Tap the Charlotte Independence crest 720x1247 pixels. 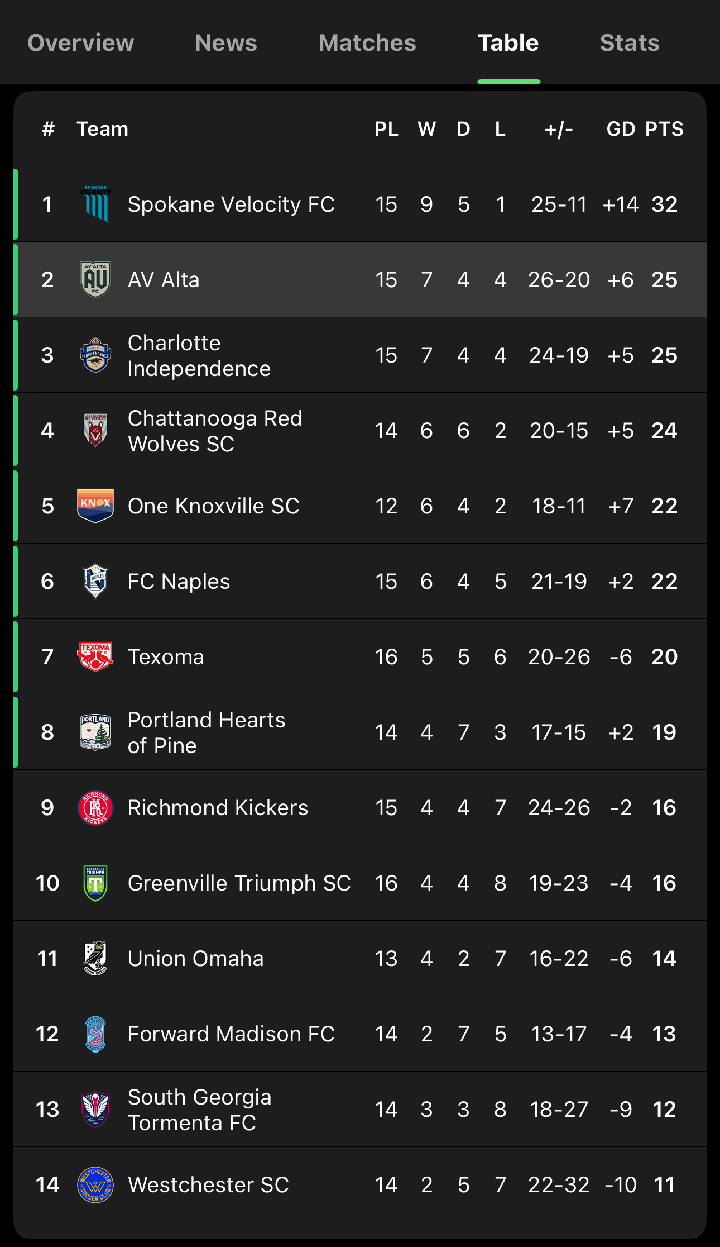[95, 355]
